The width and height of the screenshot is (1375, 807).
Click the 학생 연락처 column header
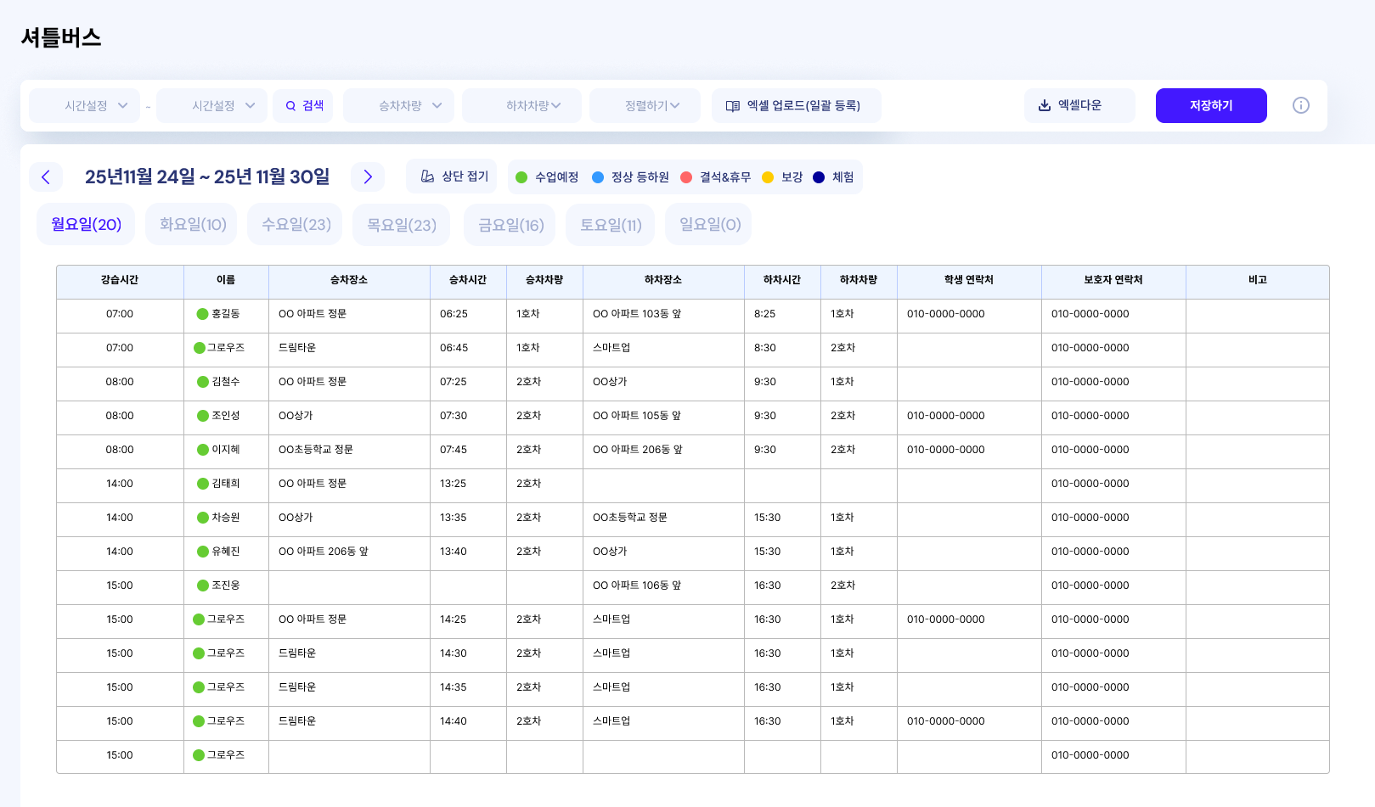pyautogui.click(x=969, y=280)
